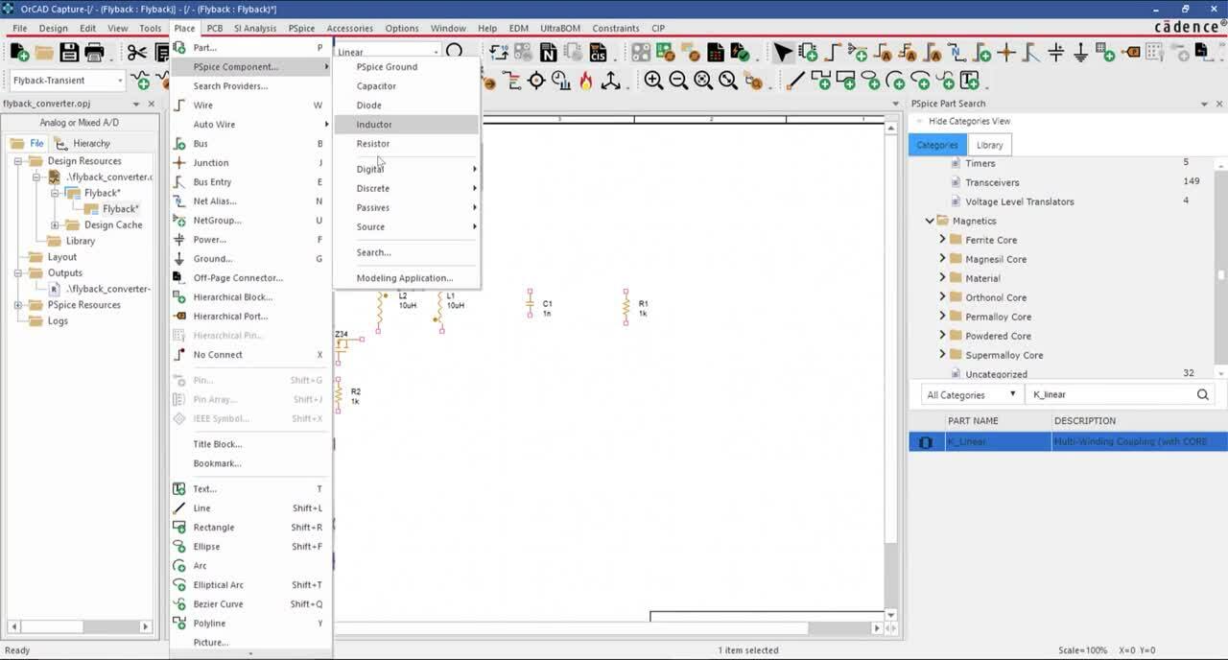
Task: Click the Place Part toolbar icon
Action: 808,52
